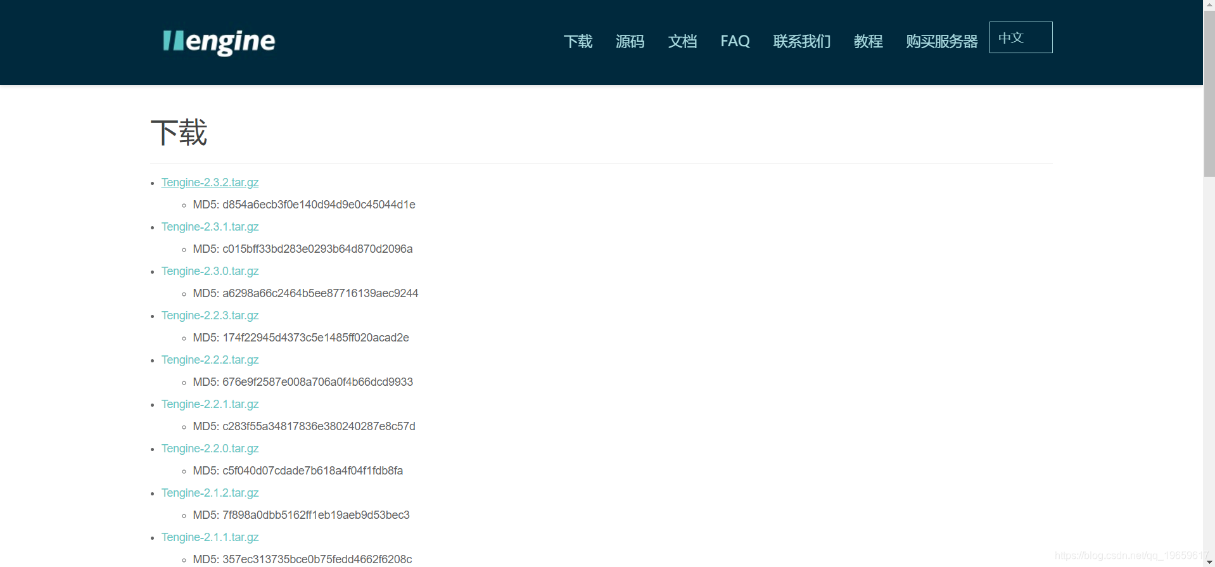This screenshot has width=1215, height=567.
Task: Click the MD5 text 357ec313735bce0b75fedd4662f6208c
Action: click(317, 559)
